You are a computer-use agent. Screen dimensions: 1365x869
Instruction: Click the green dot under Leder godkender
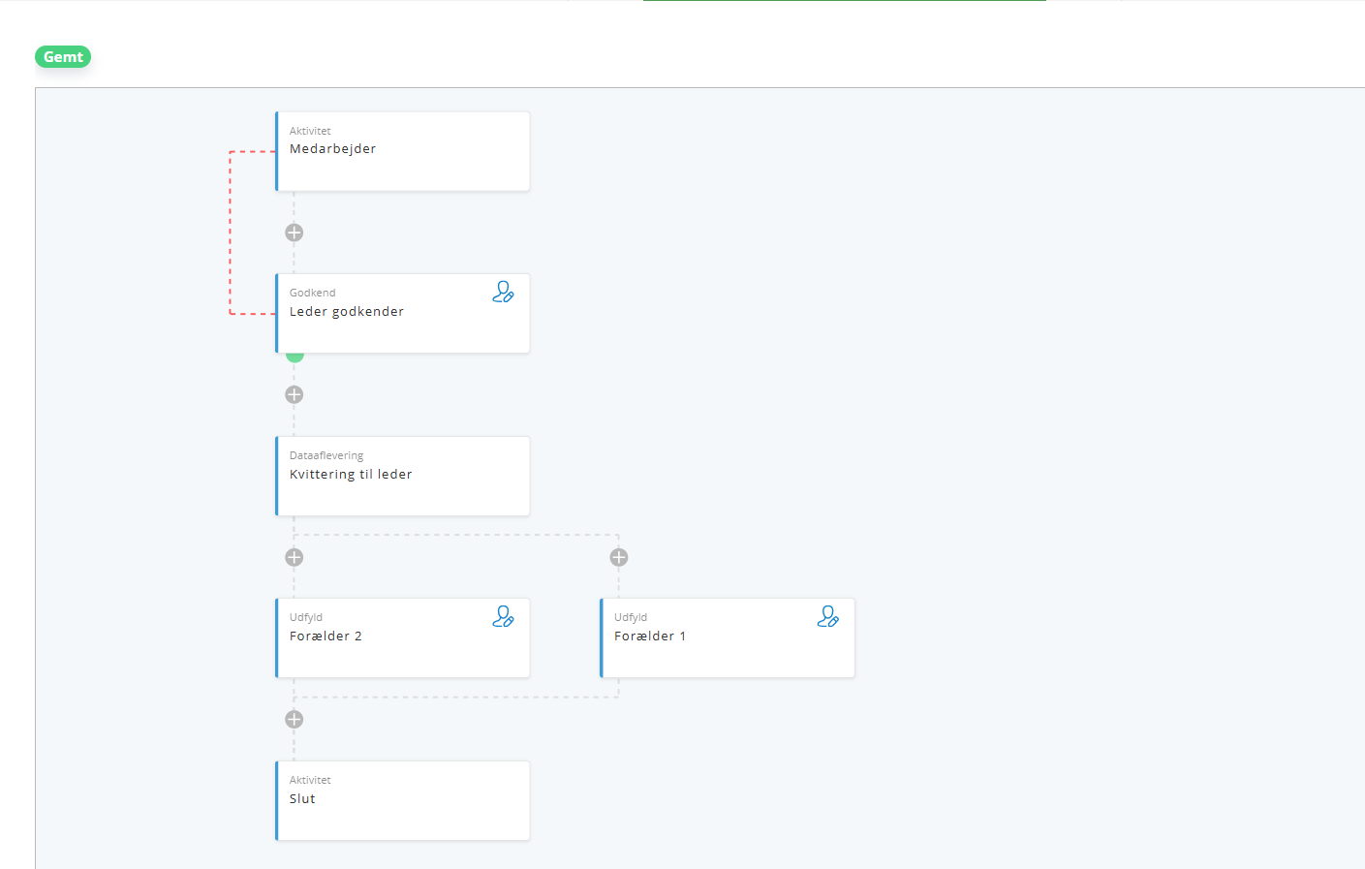click(x=295, y=357)
